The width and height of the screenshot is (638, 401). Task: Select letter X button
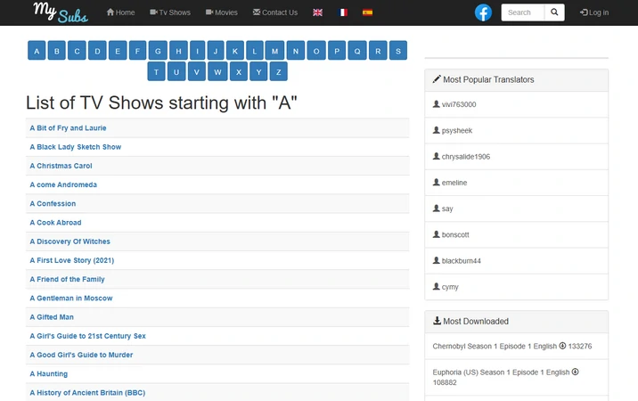239,71
